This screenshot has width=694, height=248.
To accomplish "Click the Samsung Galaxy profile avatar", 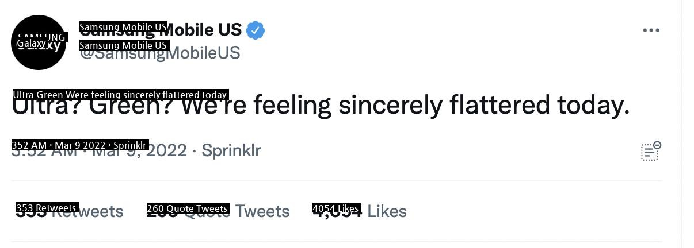I will 39,42.
